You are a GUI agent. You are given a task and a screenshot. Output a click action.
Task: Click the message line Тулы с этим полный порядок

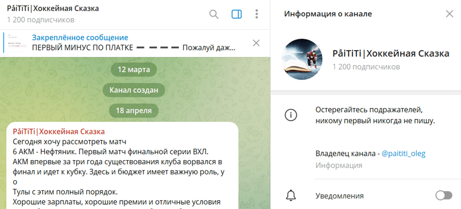pyautogui.click(x=65, y=192)
